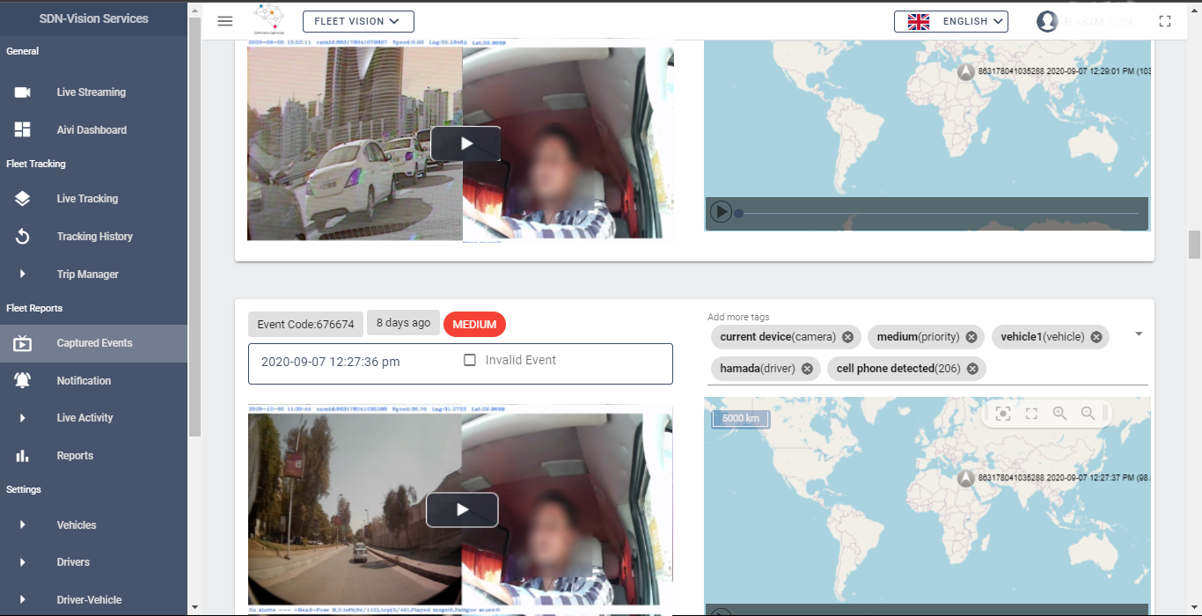This screenshot has height=616, width=1202.
Task: Expand the Vehicles settings submenu
Action: tap(23, 525)
